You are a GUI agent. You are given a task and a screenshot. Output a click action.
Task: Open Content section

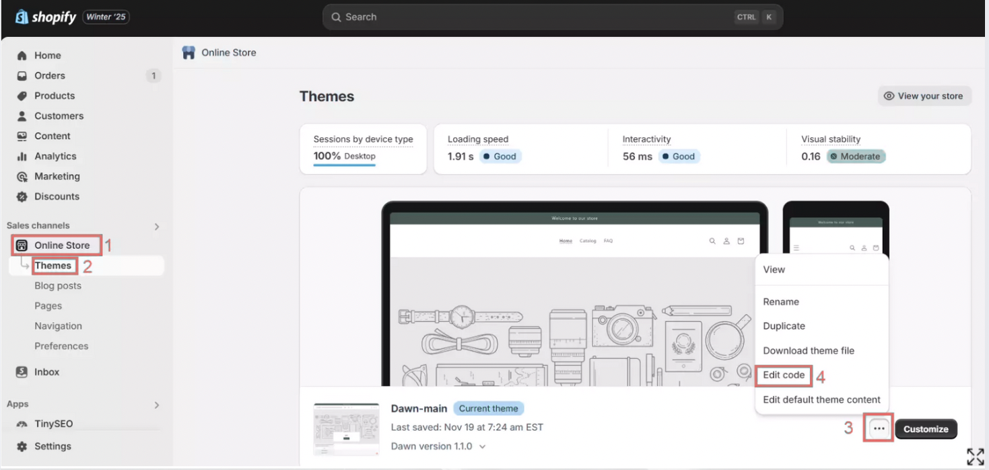coord(53,136)
